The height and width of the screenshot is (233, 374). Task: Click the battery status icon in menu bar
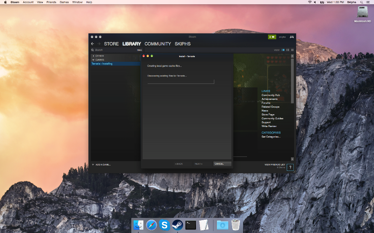pos(322,2)
